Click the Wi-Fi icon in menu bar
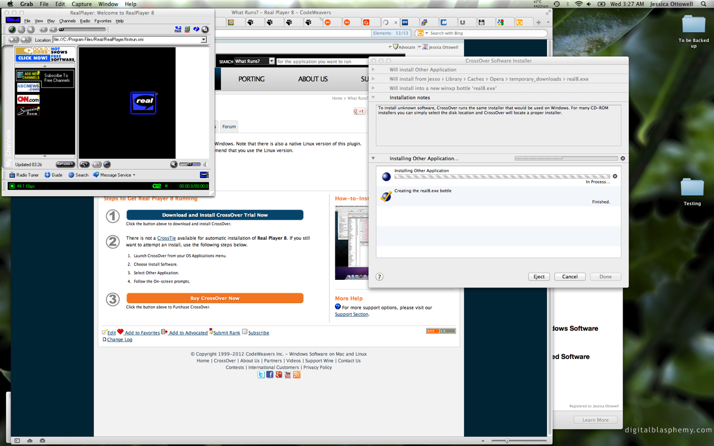Image resolution: width=714 pixels, height=446 pixels. tap(578, 4)
